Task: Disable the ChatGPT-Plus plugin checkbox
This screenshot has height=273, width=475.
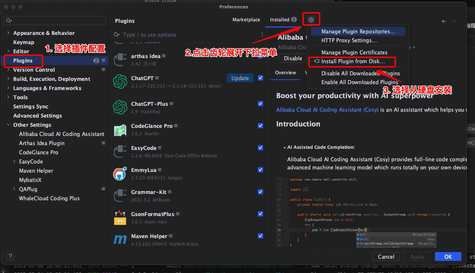Action: (260, 104)
